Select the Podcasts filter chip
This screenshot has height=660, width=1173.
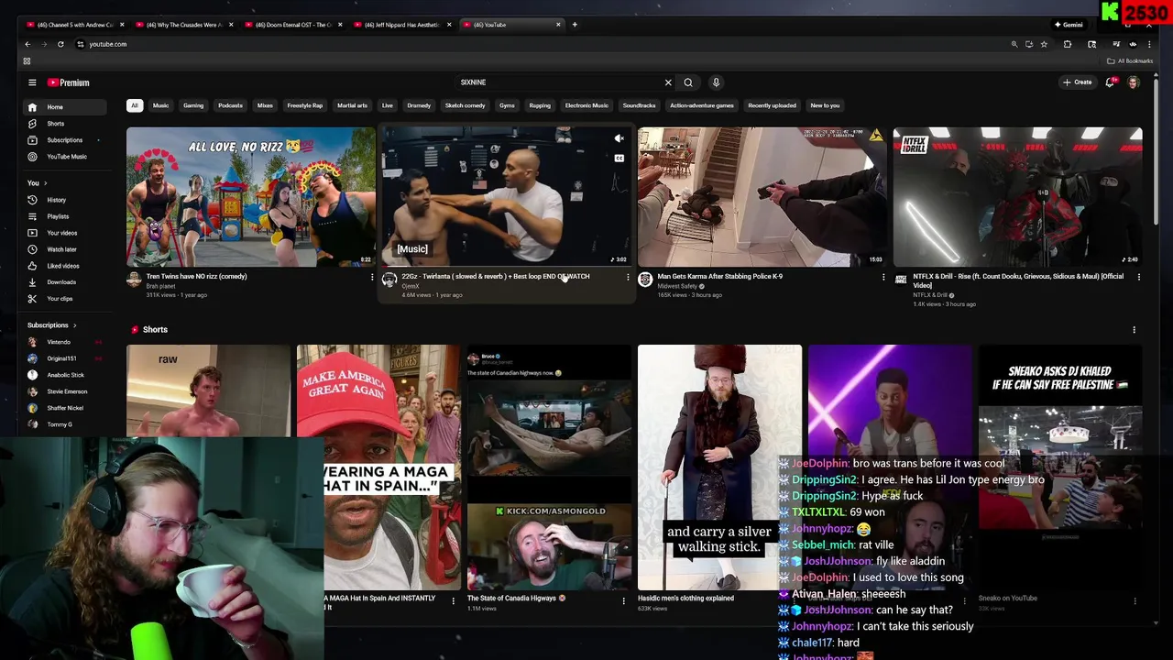230,105
